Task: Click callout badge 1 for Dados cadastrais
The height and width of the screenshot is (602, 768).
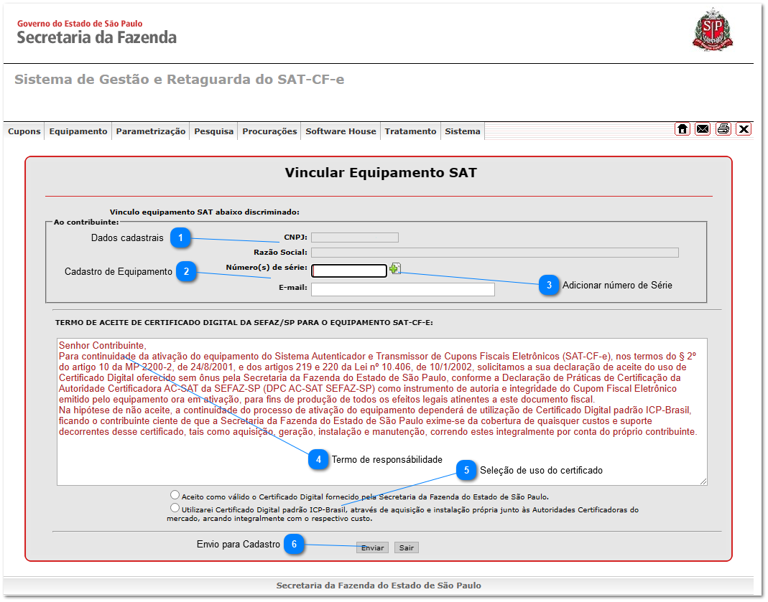Action: (182, 237)
